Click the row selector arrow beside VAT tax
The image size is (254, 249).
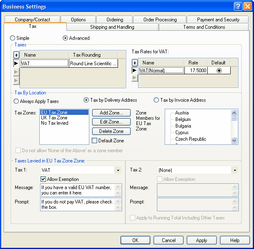16,63
